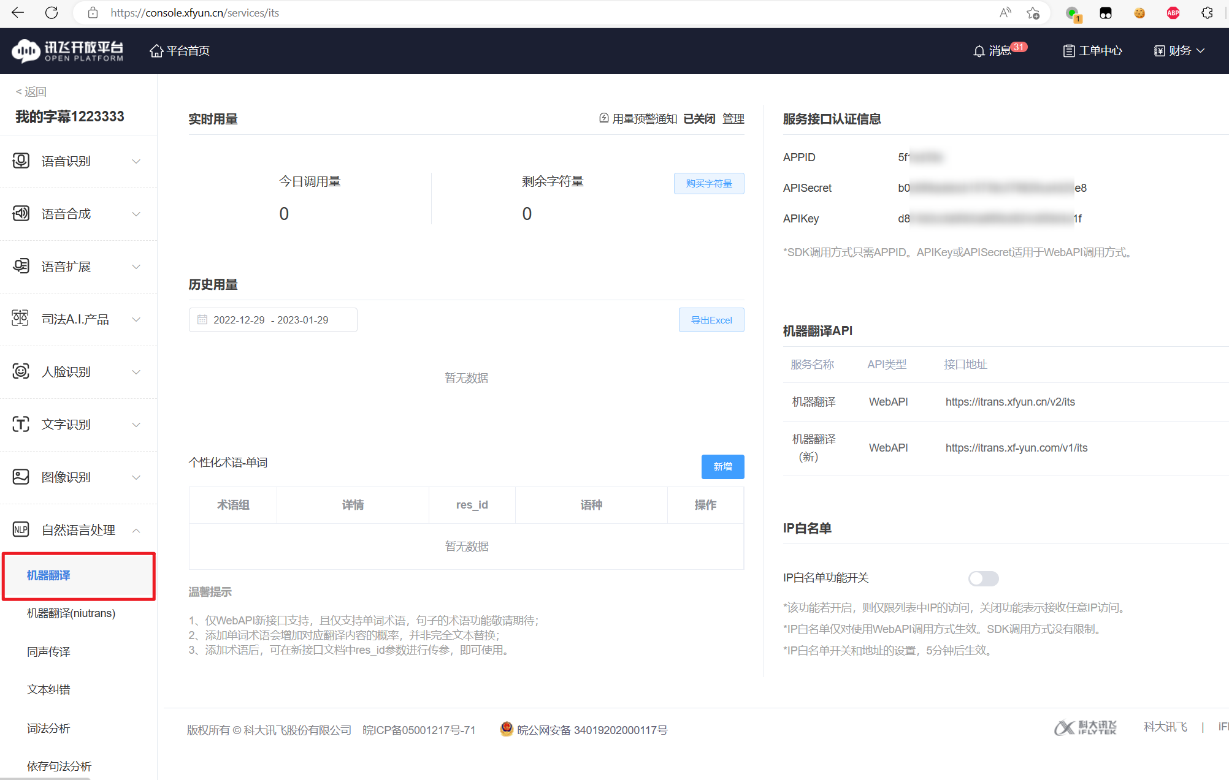Image resolution: width=1229 pixels, height=780 pixels.
Task: Click the 购买字符量 button
Action: 709,184
